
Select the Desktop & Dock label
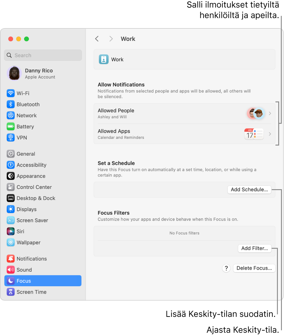coord(36,198)
